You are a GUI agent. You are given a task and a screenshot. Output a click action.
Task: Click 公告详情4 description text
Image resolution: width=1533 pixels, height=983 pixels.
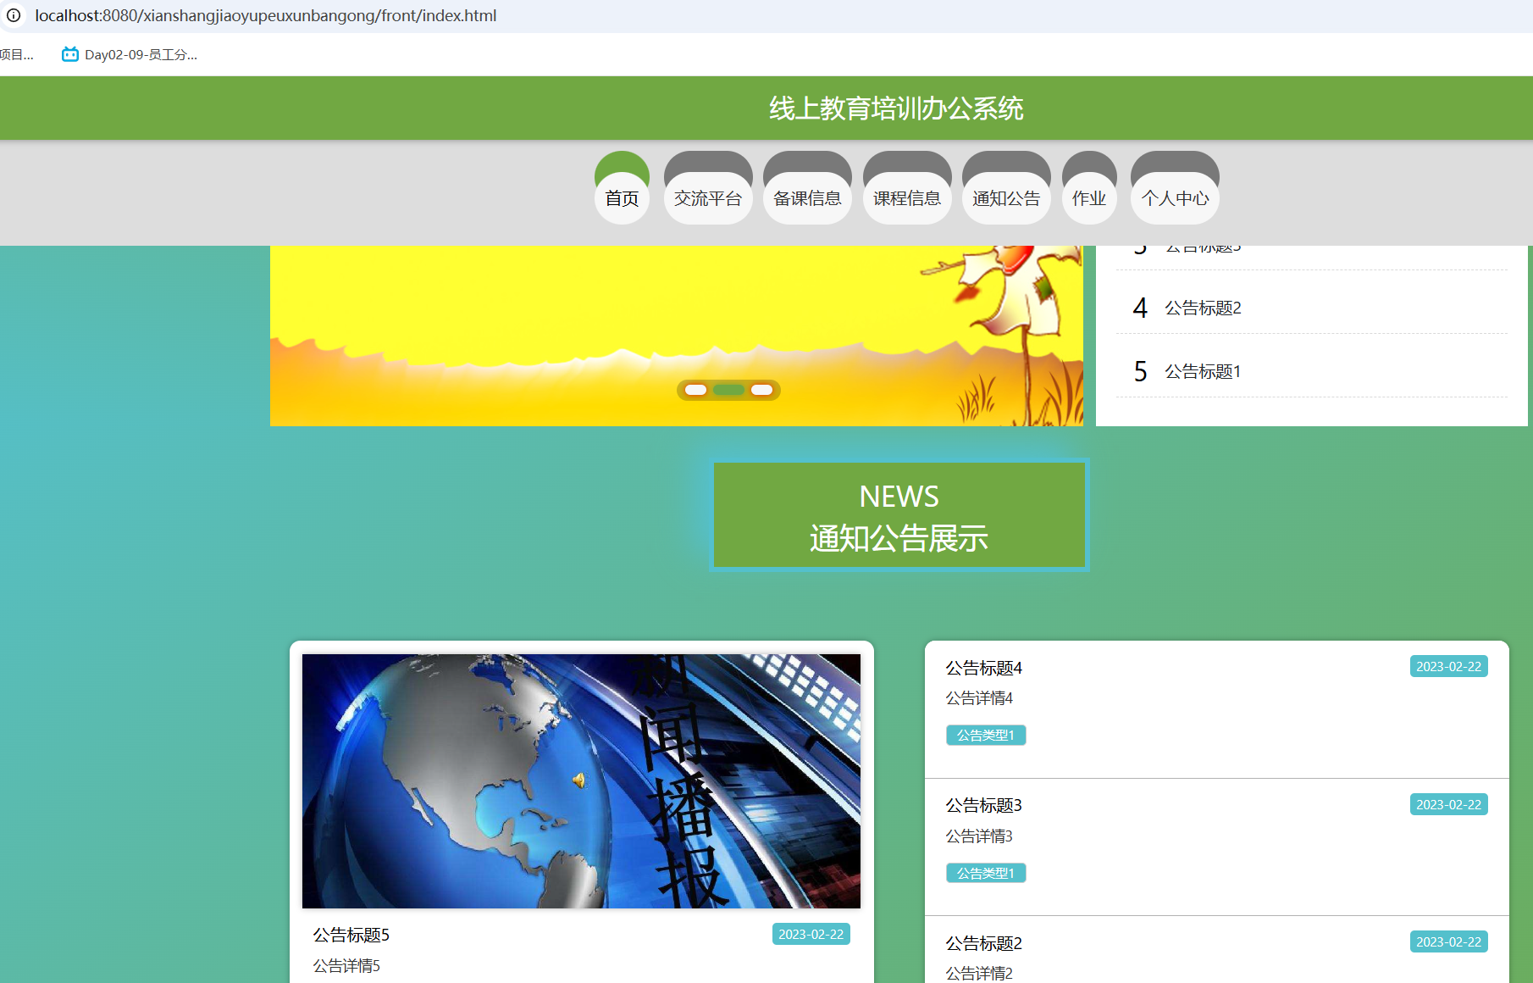[x=979, y=698]
